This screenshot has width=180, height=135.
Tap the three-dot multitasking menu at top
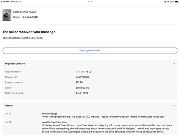tap(90, 2)
